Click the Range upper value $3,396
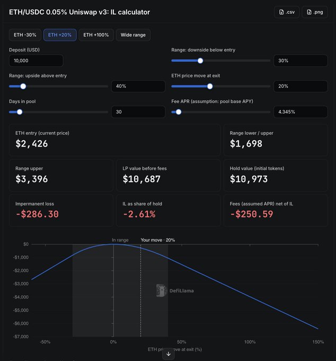Screen dimensions: 336x361 coord(32,179)
